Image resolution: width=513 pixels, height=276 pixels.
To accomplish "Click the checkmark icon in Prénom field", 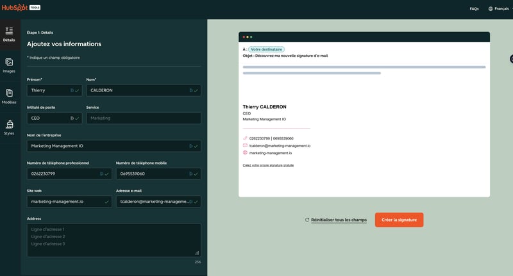I will coord(77,90).
